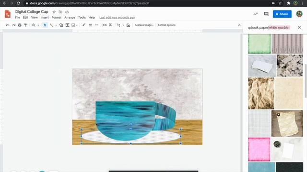Click the Digital Collage Cup title
This screenshot has height=172, width=307.
[32, 11]
